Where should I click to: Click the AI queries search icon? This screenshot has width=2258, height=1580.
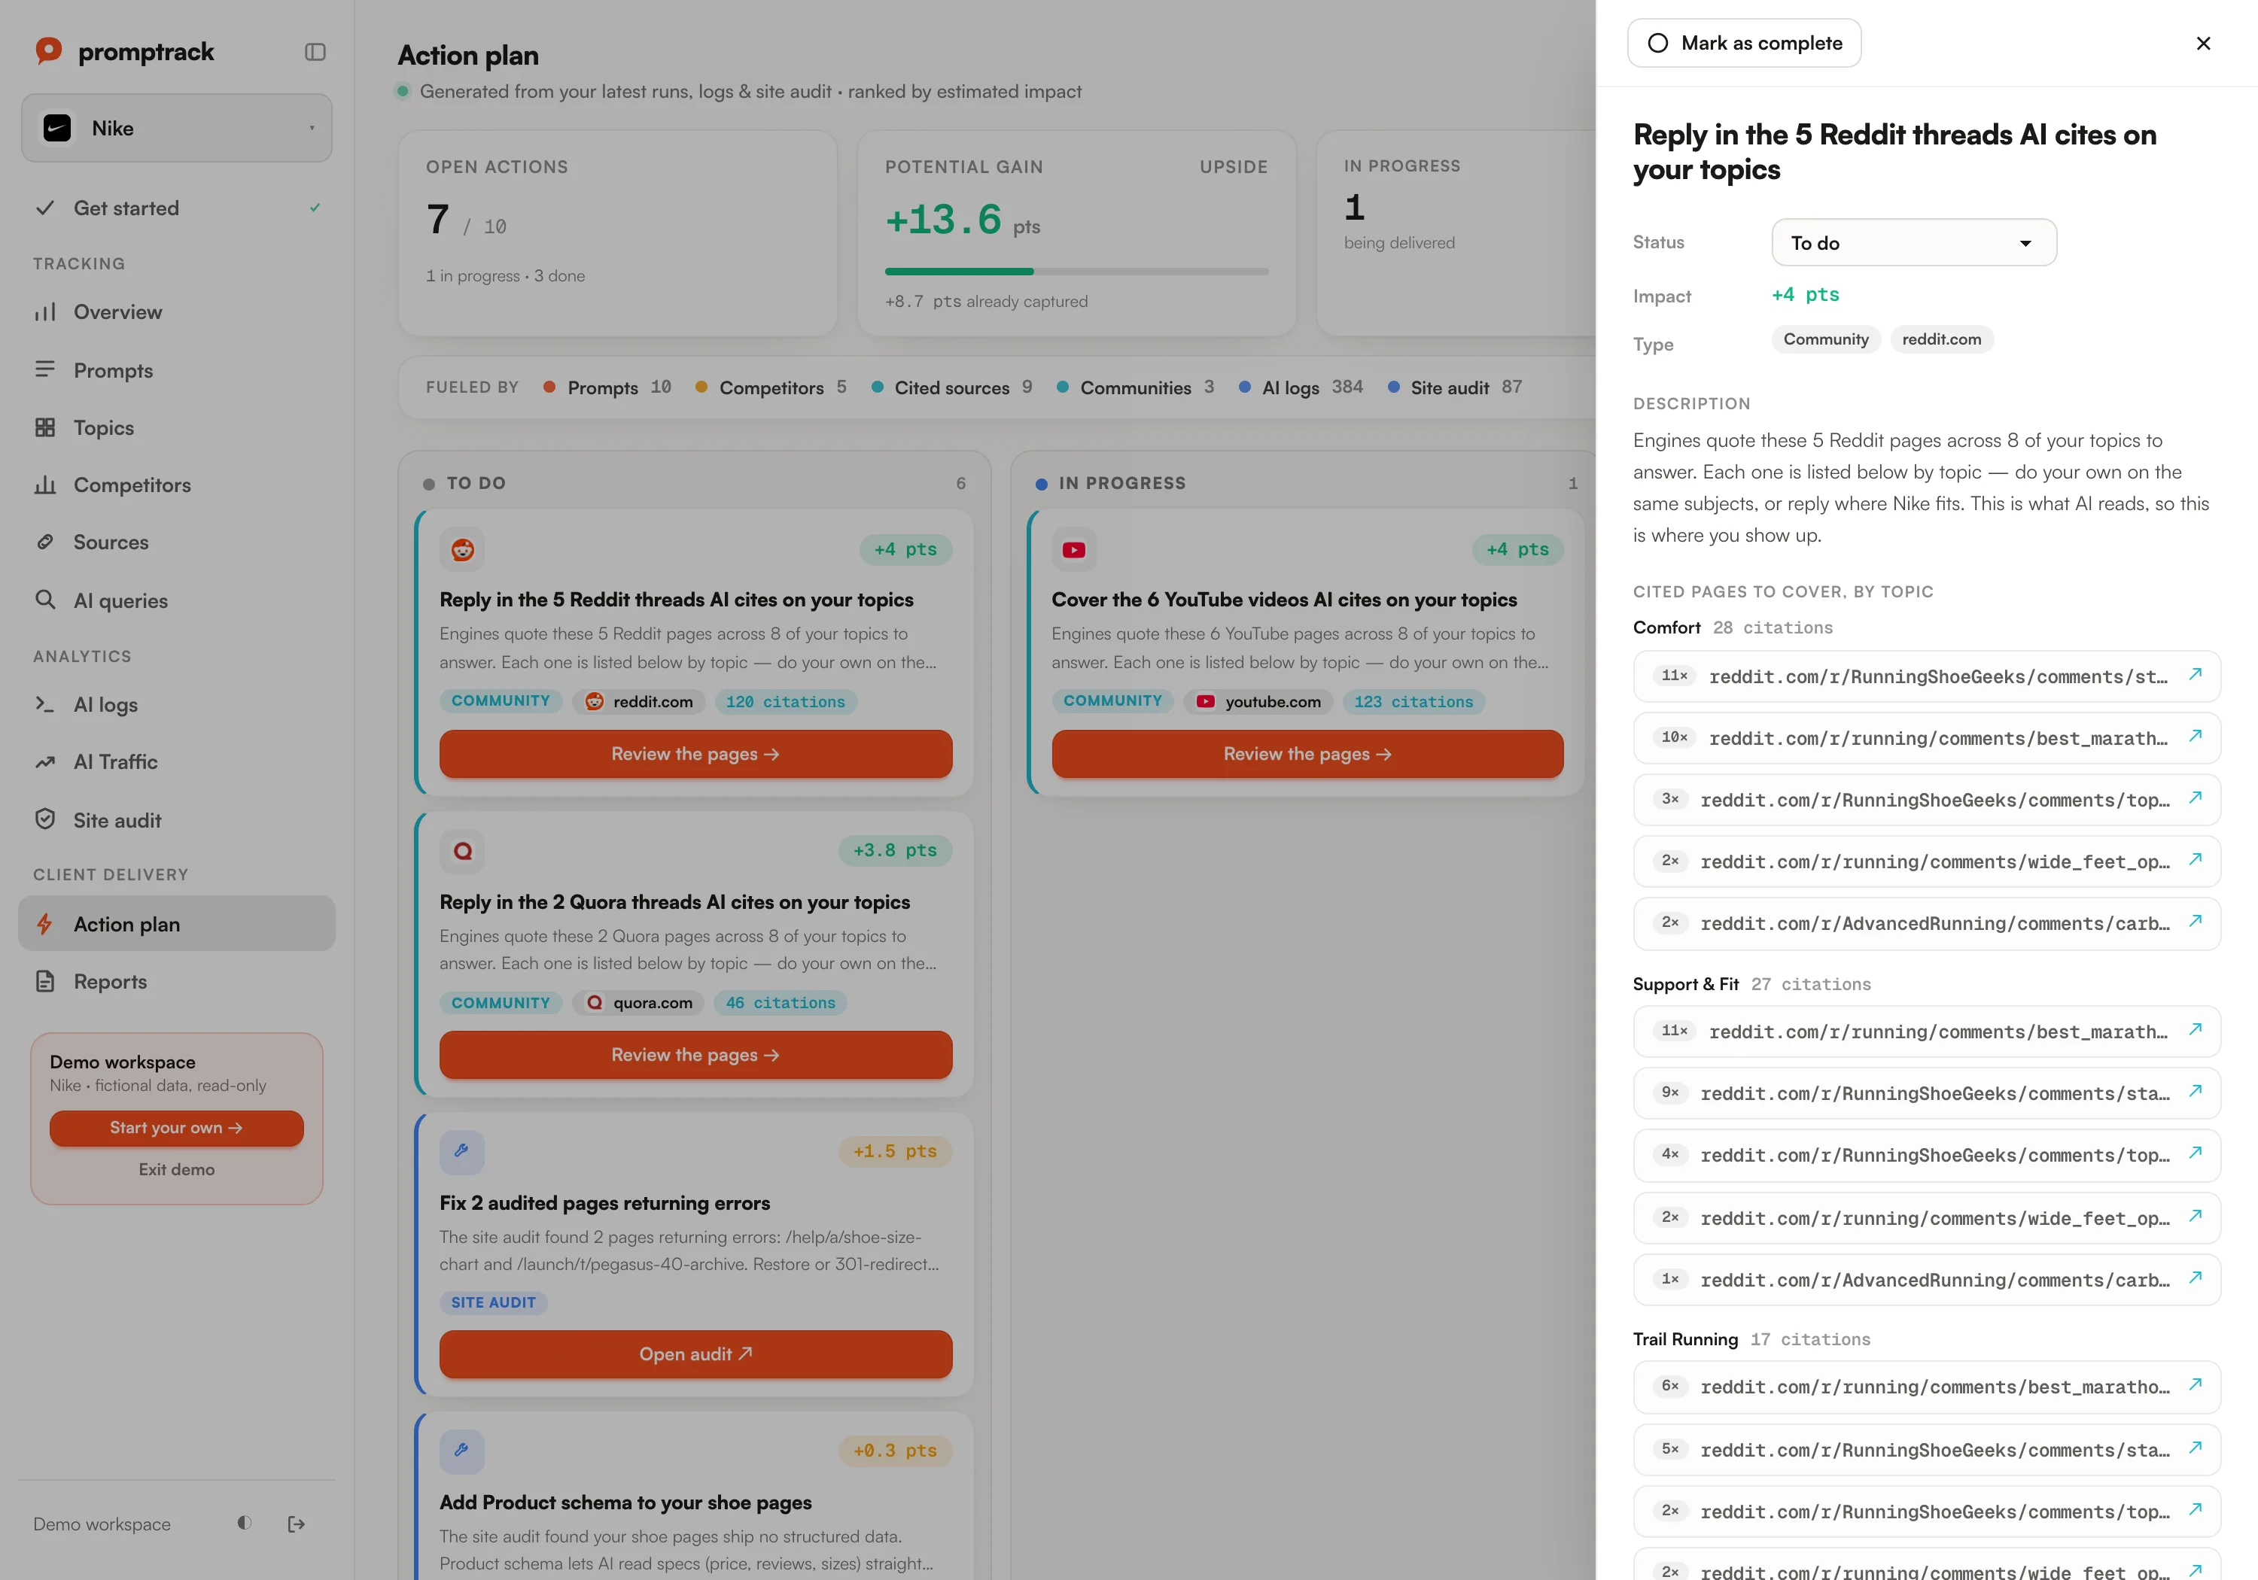45,600
